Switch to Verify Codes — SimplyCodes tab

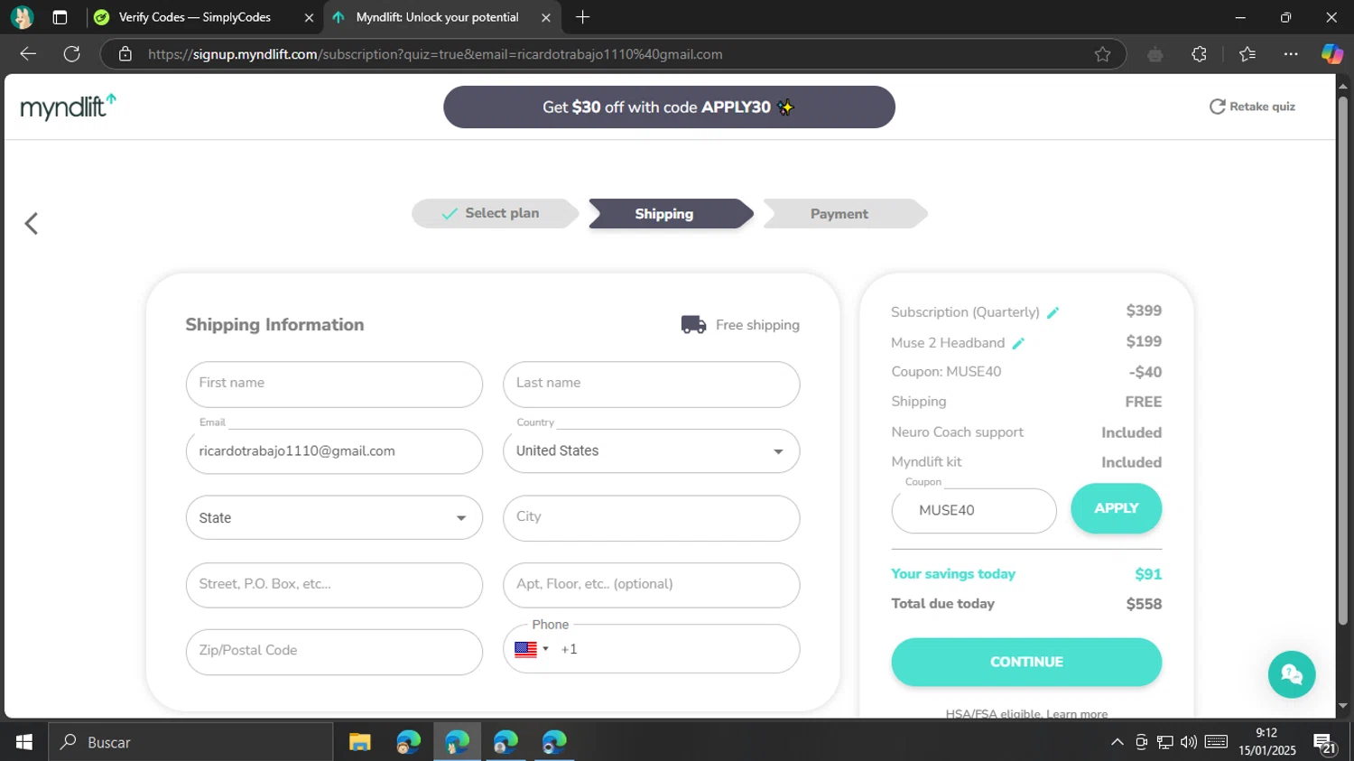206,17
